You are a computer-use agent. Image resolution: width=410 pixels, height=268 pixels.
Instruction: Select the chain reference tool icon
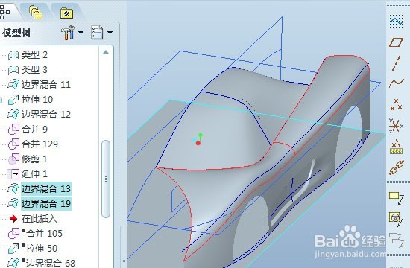[x=396, y=168]
